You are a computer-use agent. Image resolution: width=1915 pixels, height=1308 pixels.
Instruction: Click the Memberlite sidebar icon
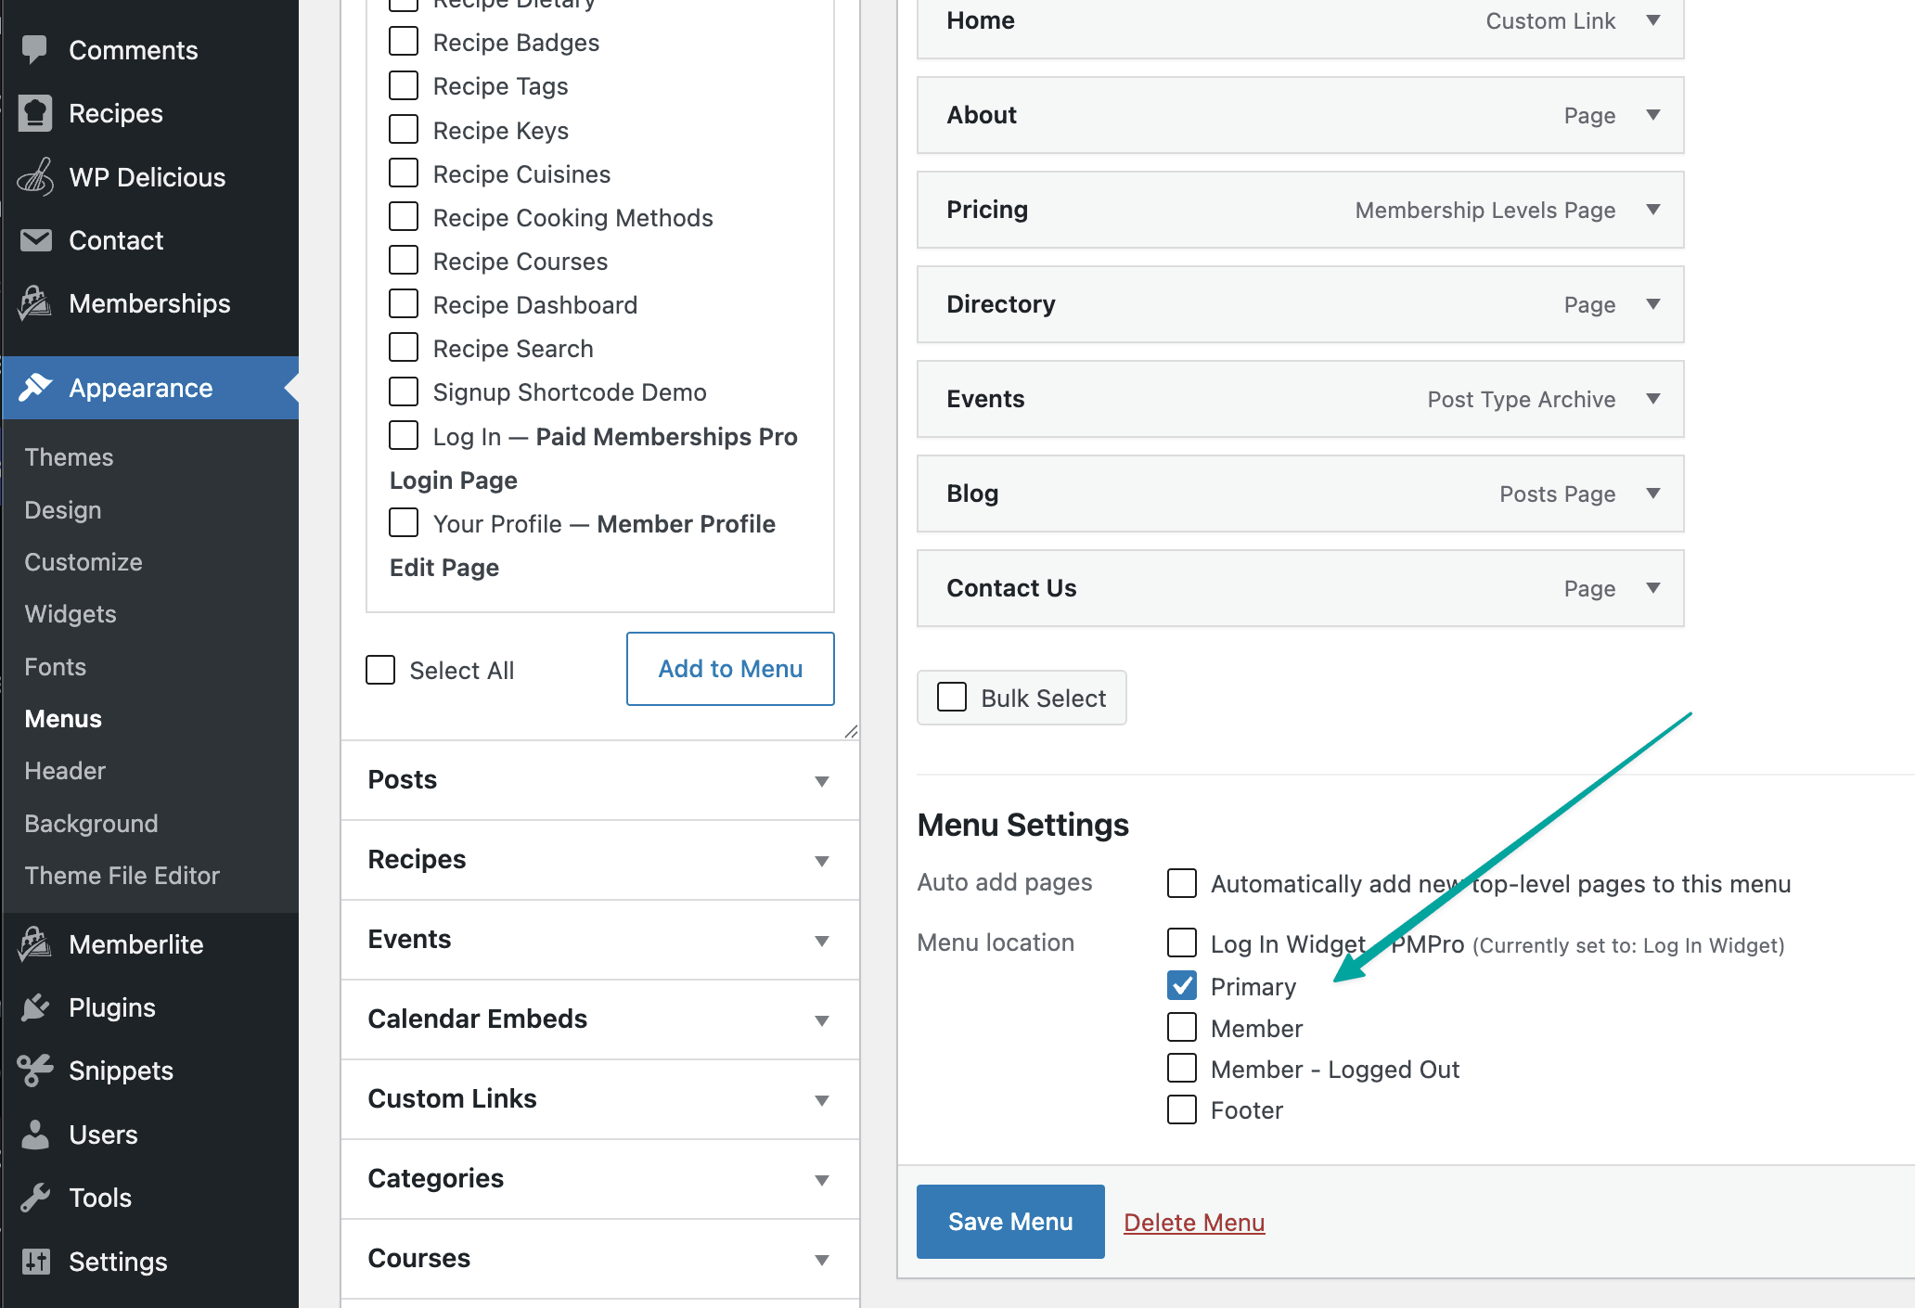click(35, 944)
